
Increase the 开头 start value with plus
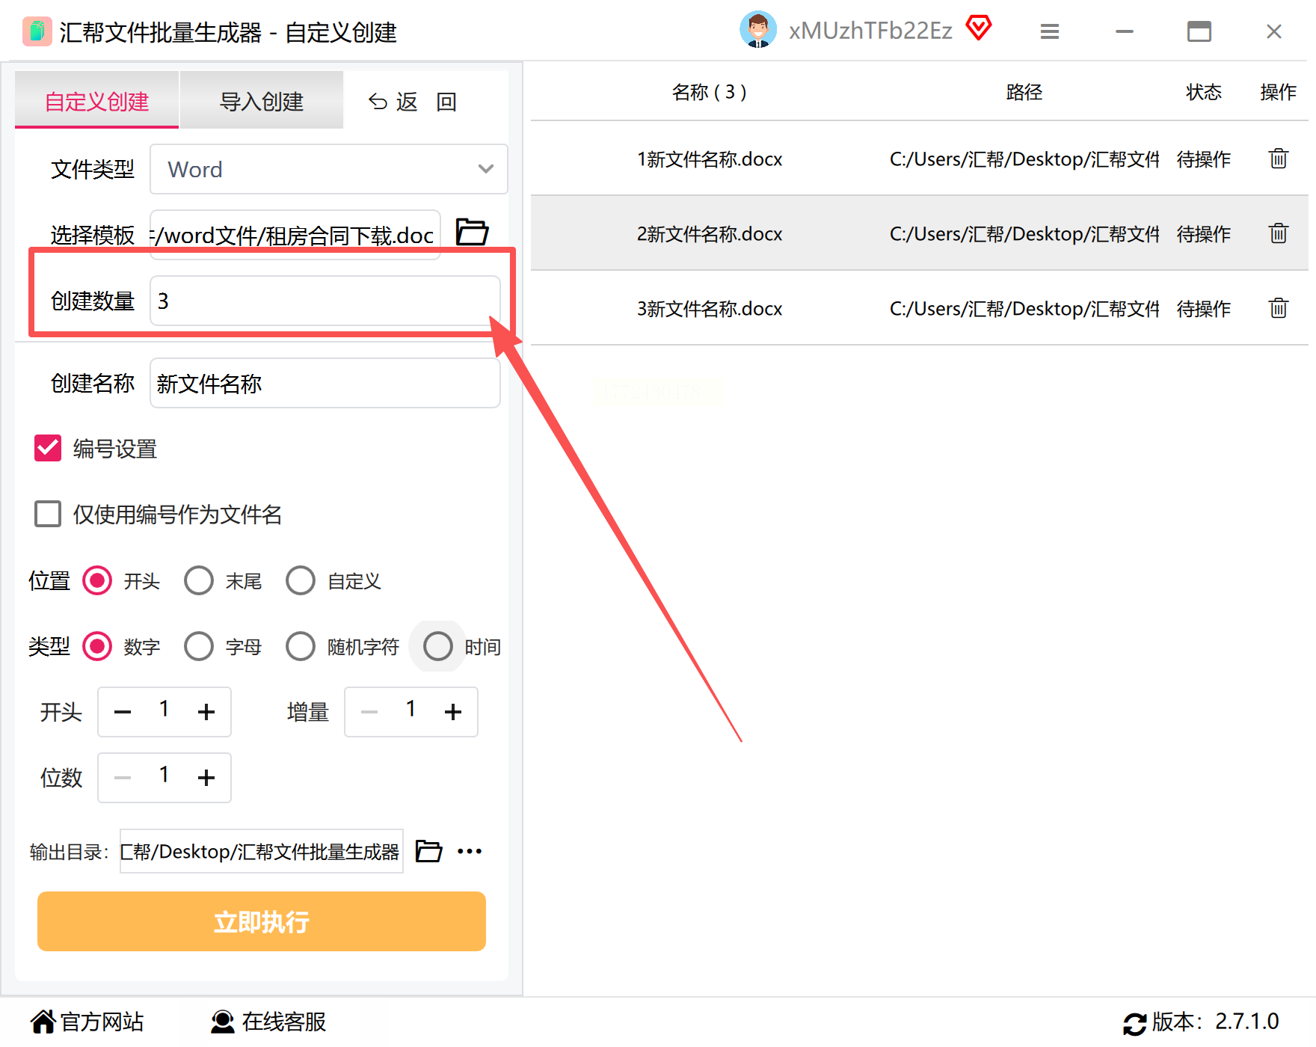(206, 712)
